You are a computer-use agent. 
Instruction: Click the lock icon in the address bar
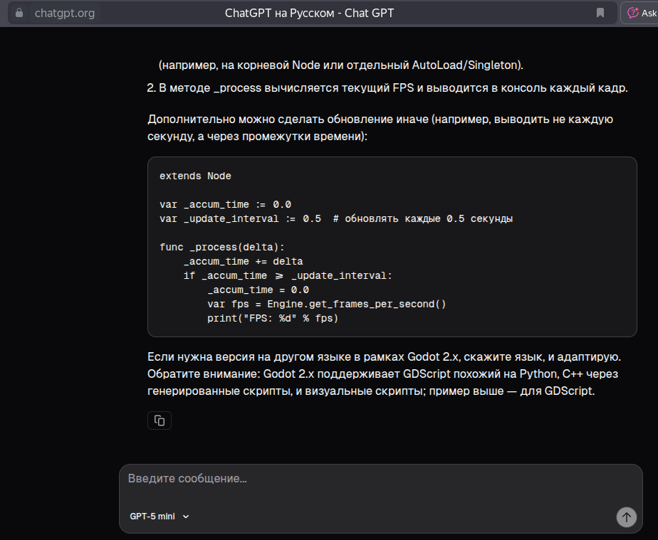coord(19,13)
